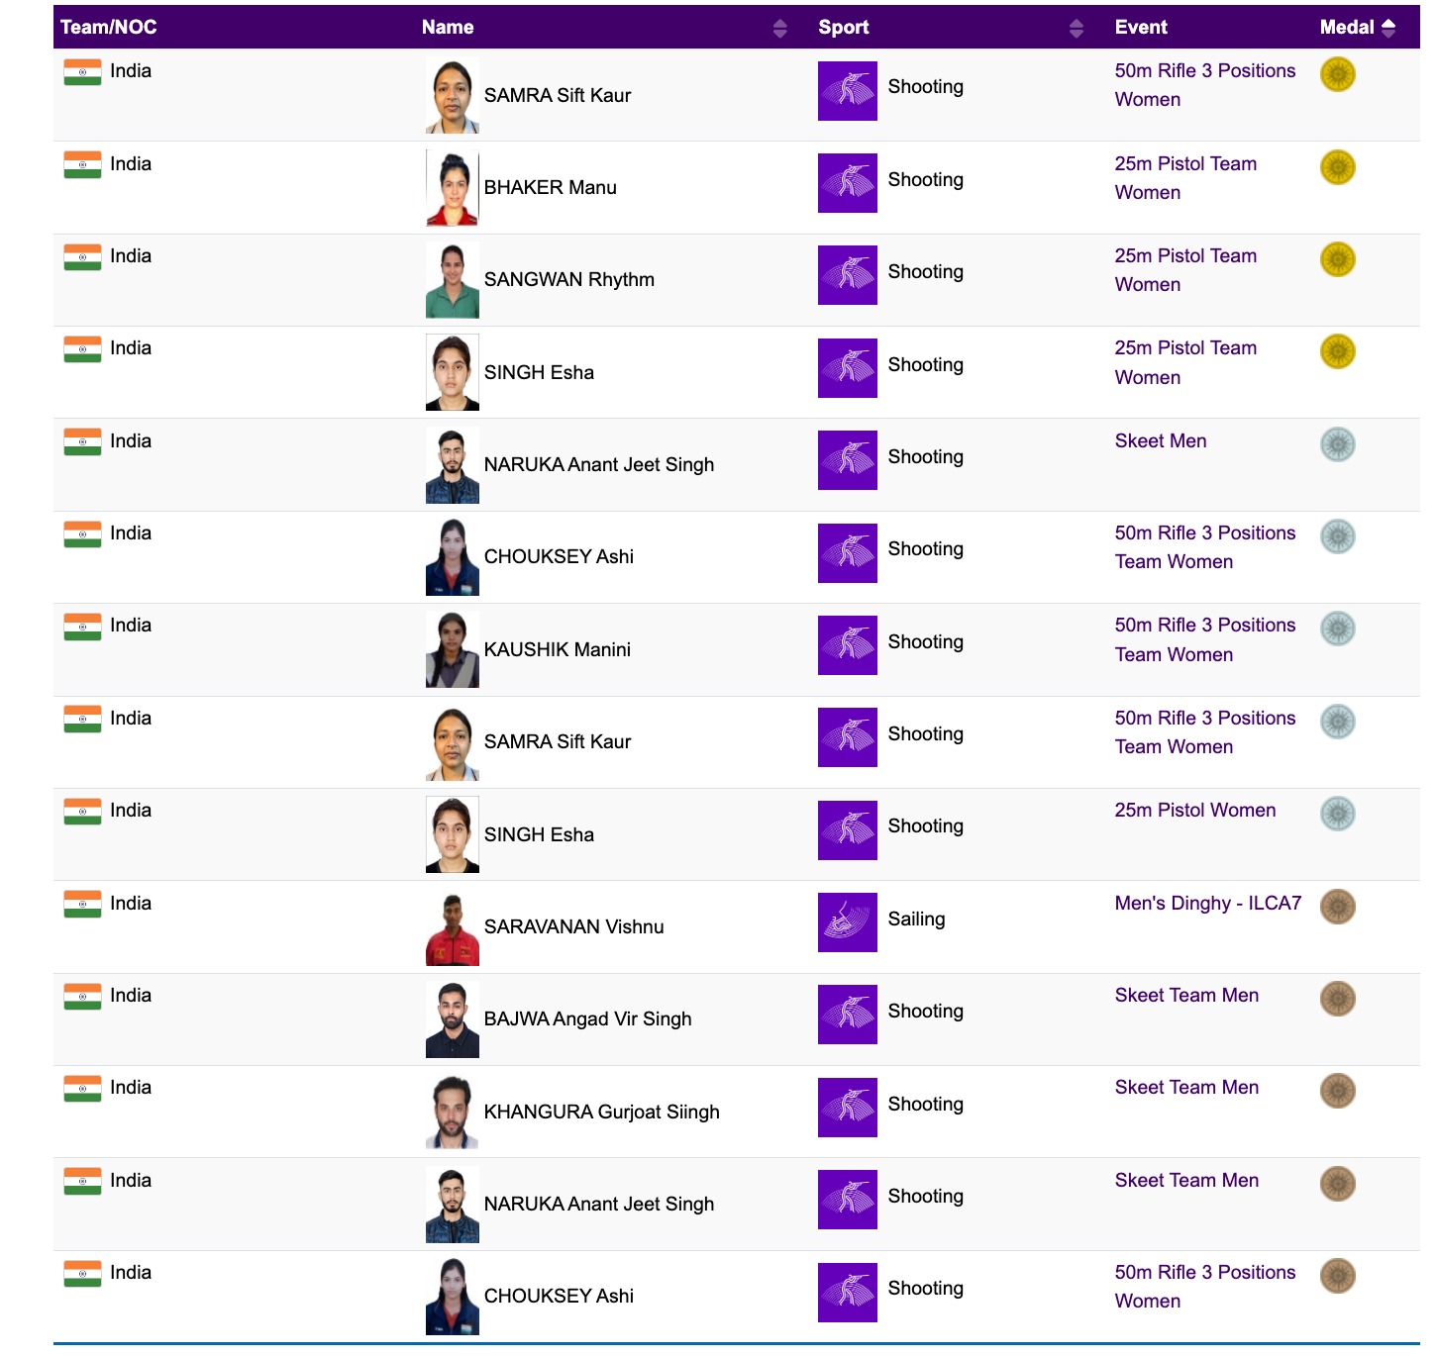This screenshot has height=1356, width=1438.
Task: Open the Men's Dinghy - ILCA7 event link
Action: pos(1207,903)
